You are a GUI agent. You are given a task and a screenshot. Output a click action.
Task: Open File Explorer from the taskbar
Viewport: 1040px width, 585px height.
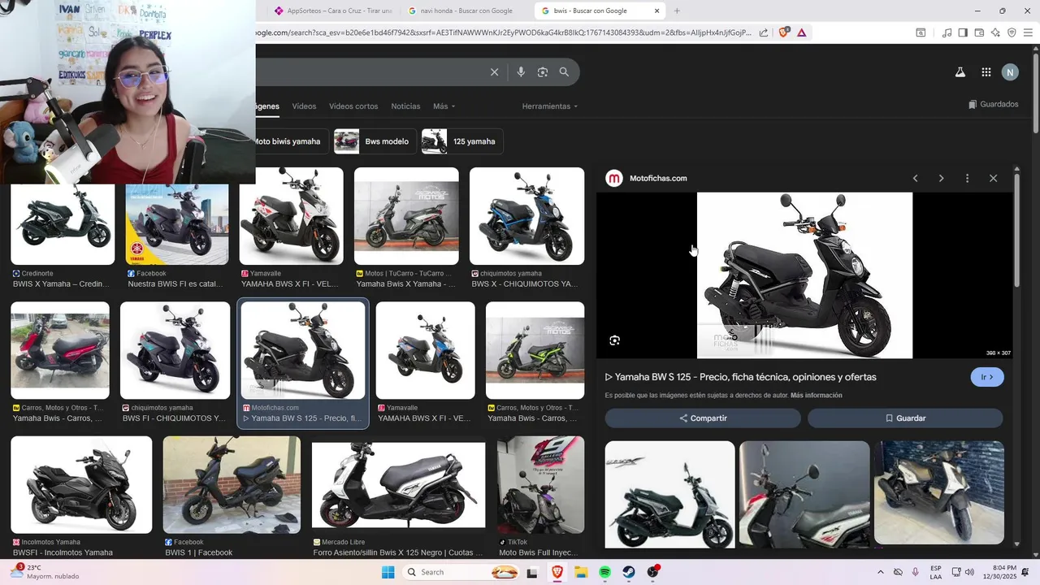click(x=581, y=572)
